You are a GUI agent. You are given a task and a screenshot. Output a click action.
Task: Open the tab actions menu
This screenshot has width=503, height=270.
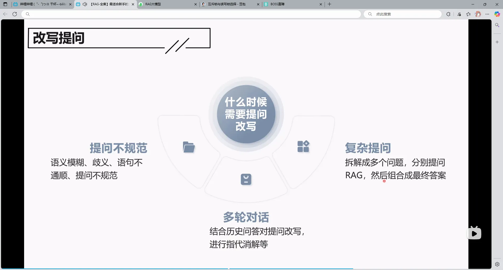(5, 4)
